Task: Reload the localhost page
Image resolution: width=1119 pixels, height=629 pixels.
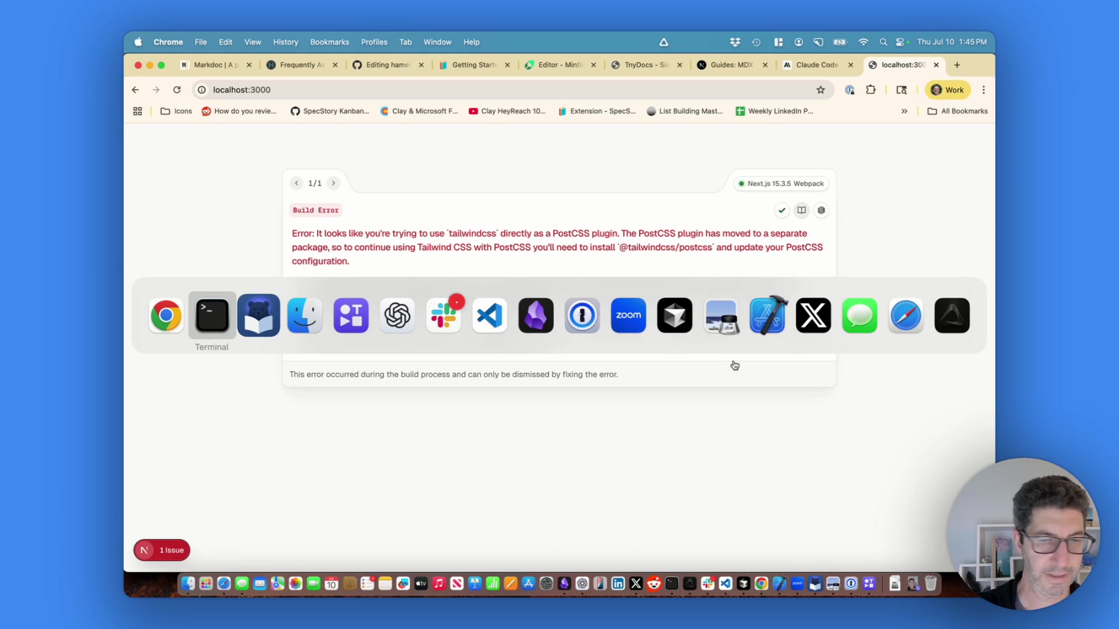Action: pos(177,90)
